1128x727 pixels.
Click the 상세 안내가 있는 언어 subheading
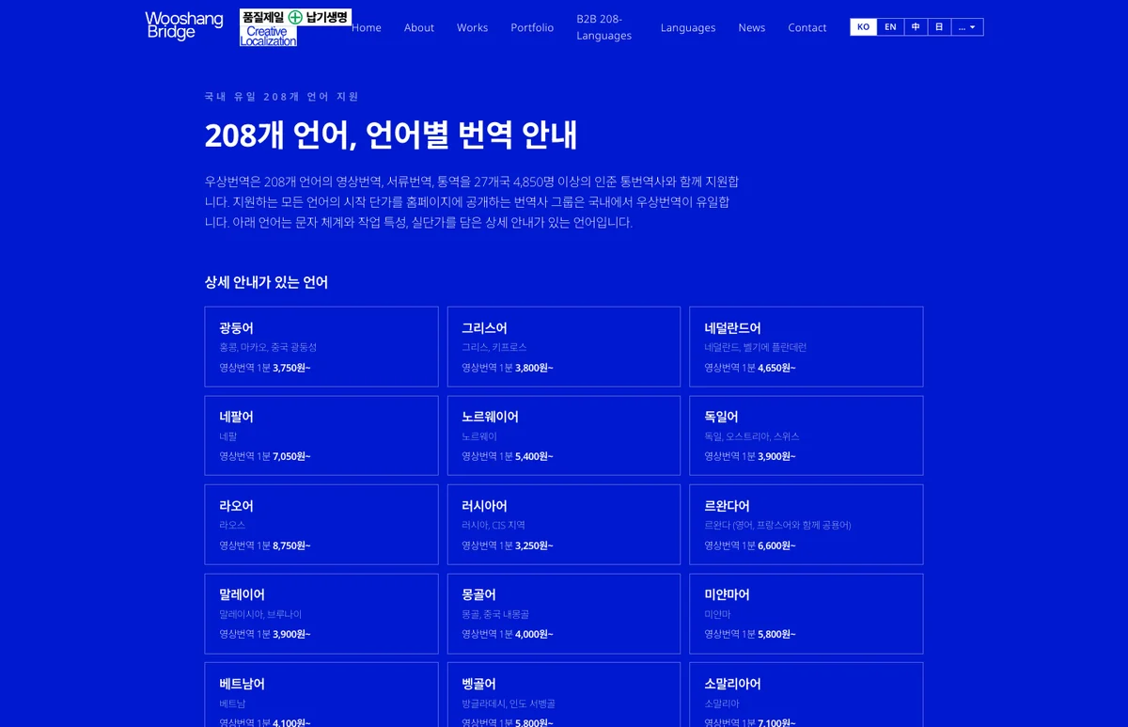pyautogui.click(x=266, y=282)
